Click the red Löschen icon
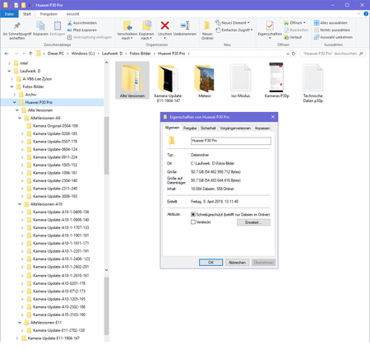Viewport: 370px width, 350px height. tap(164, 26)
